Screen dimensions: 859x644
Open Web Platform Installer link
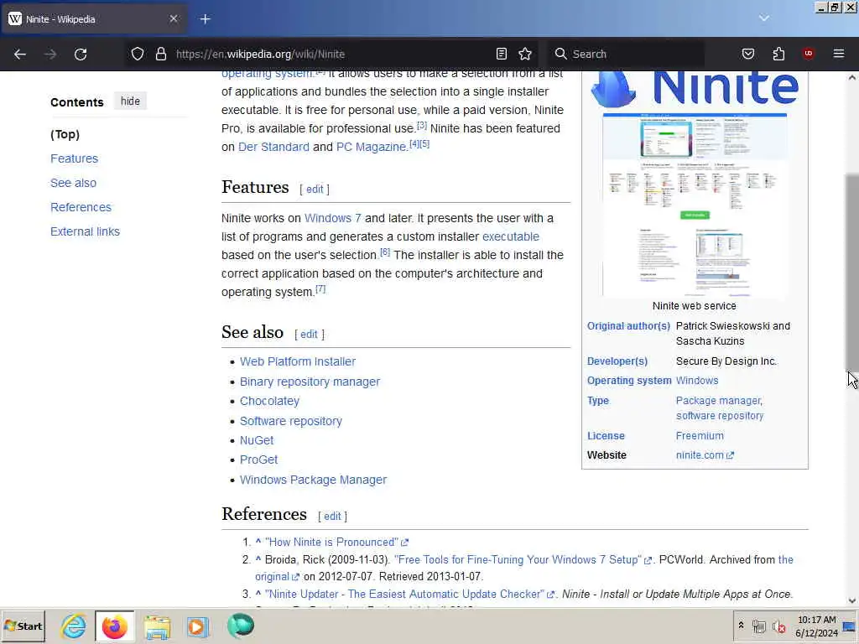coord(298,362)
